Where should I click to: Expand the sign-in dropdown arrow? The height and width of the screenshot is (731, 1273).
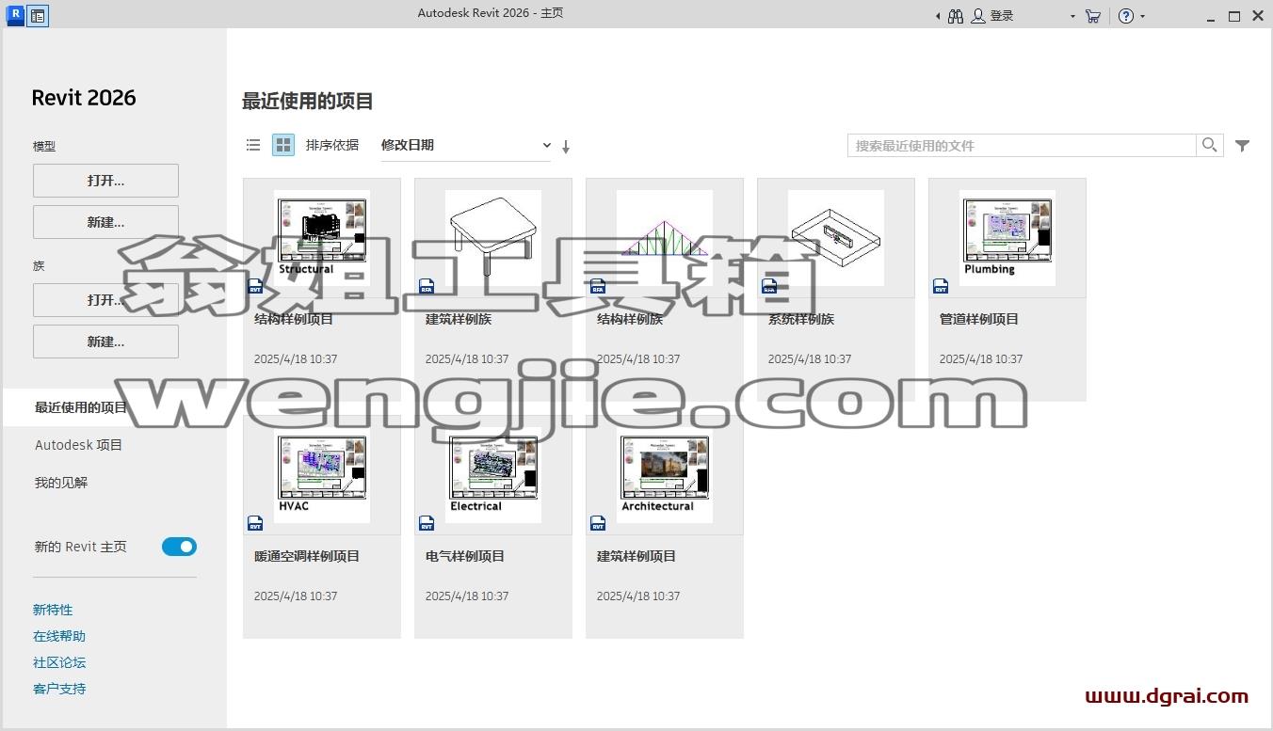tap(1072, 17)
